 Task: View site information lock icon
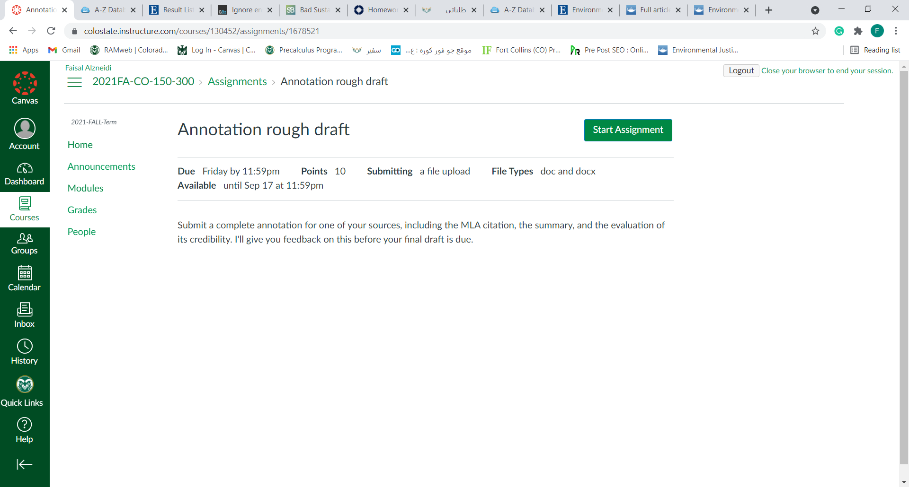click(74, 31)
